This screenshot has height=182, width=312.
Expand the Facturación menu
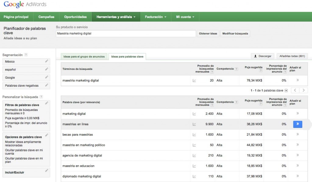click(155, 17)
